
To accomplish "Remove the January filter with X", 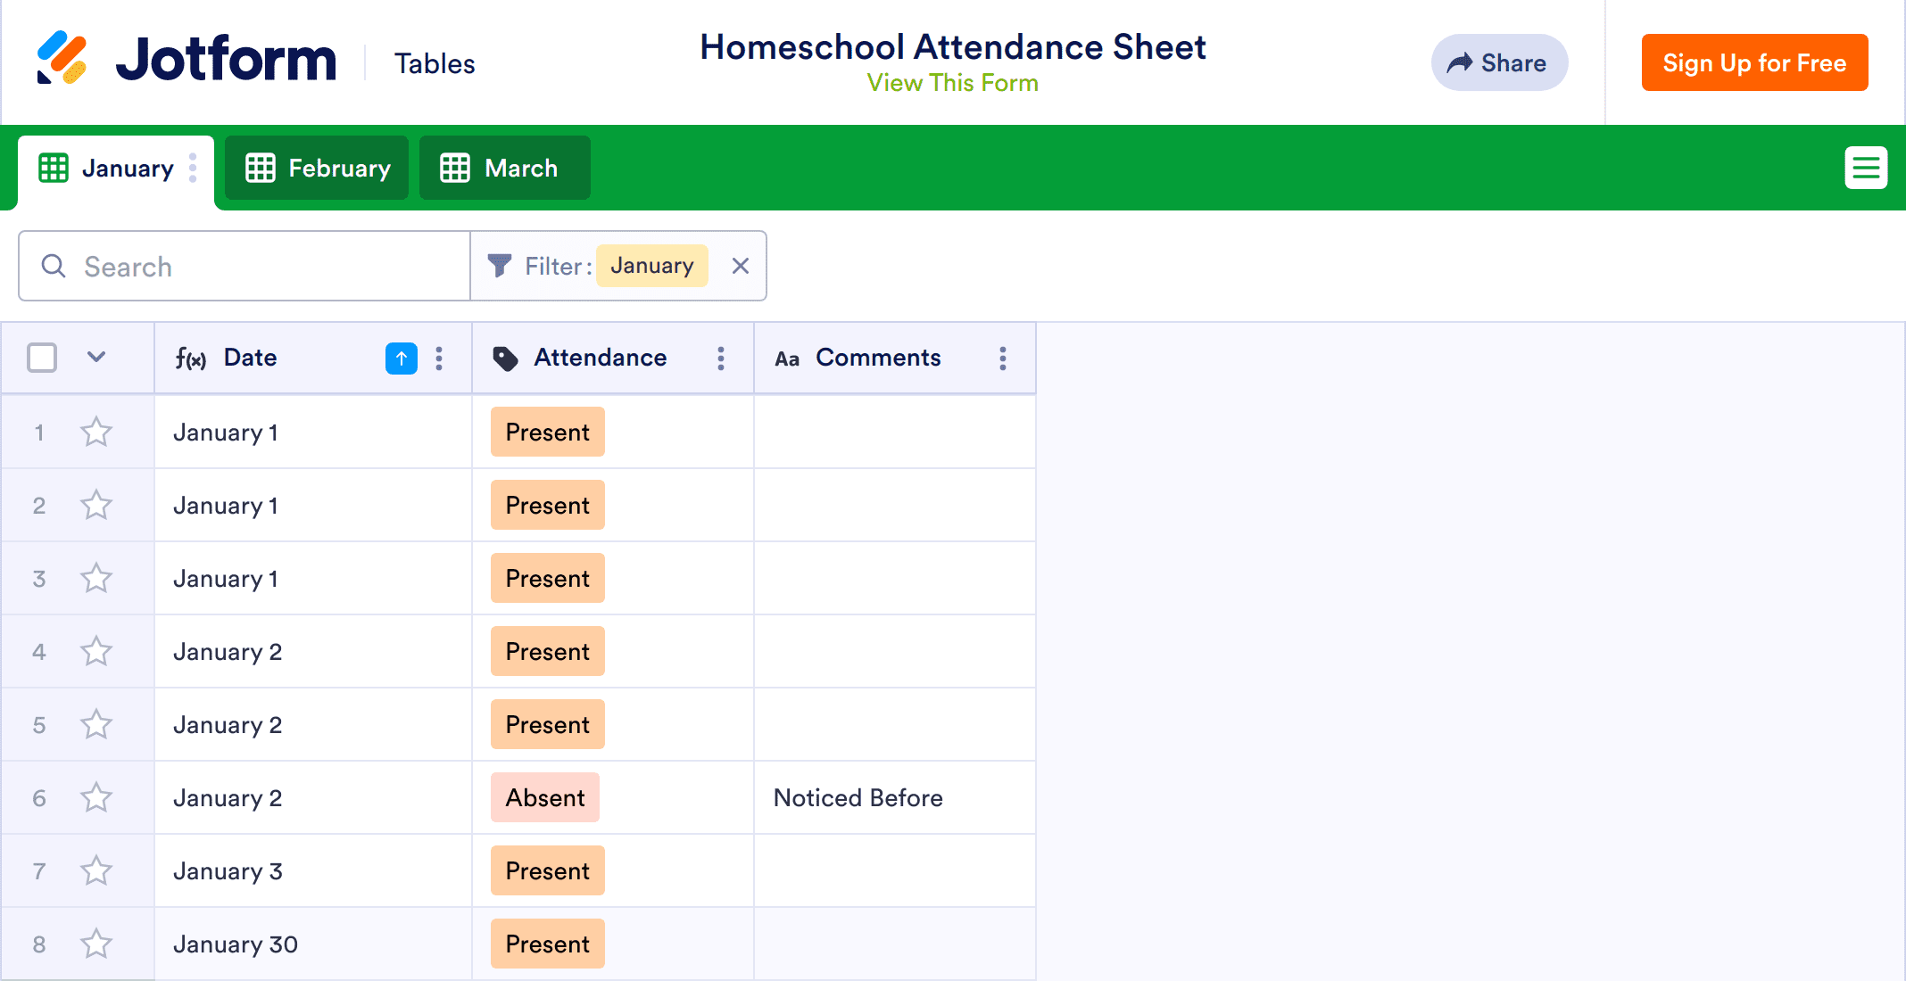I will 741,266.
